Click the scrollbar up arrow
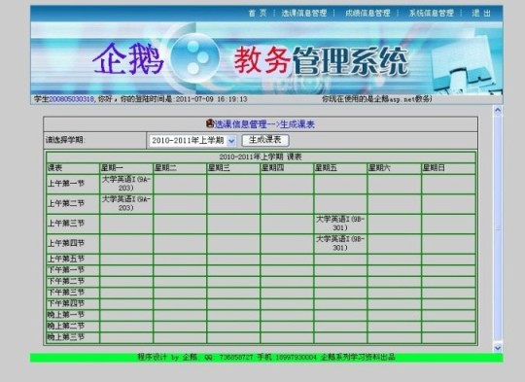 [x=498, y=110]
